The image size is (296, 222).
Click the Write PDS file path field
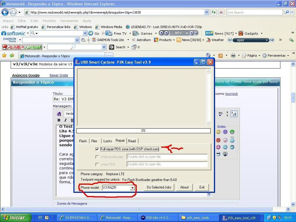(x=167, y=164)
